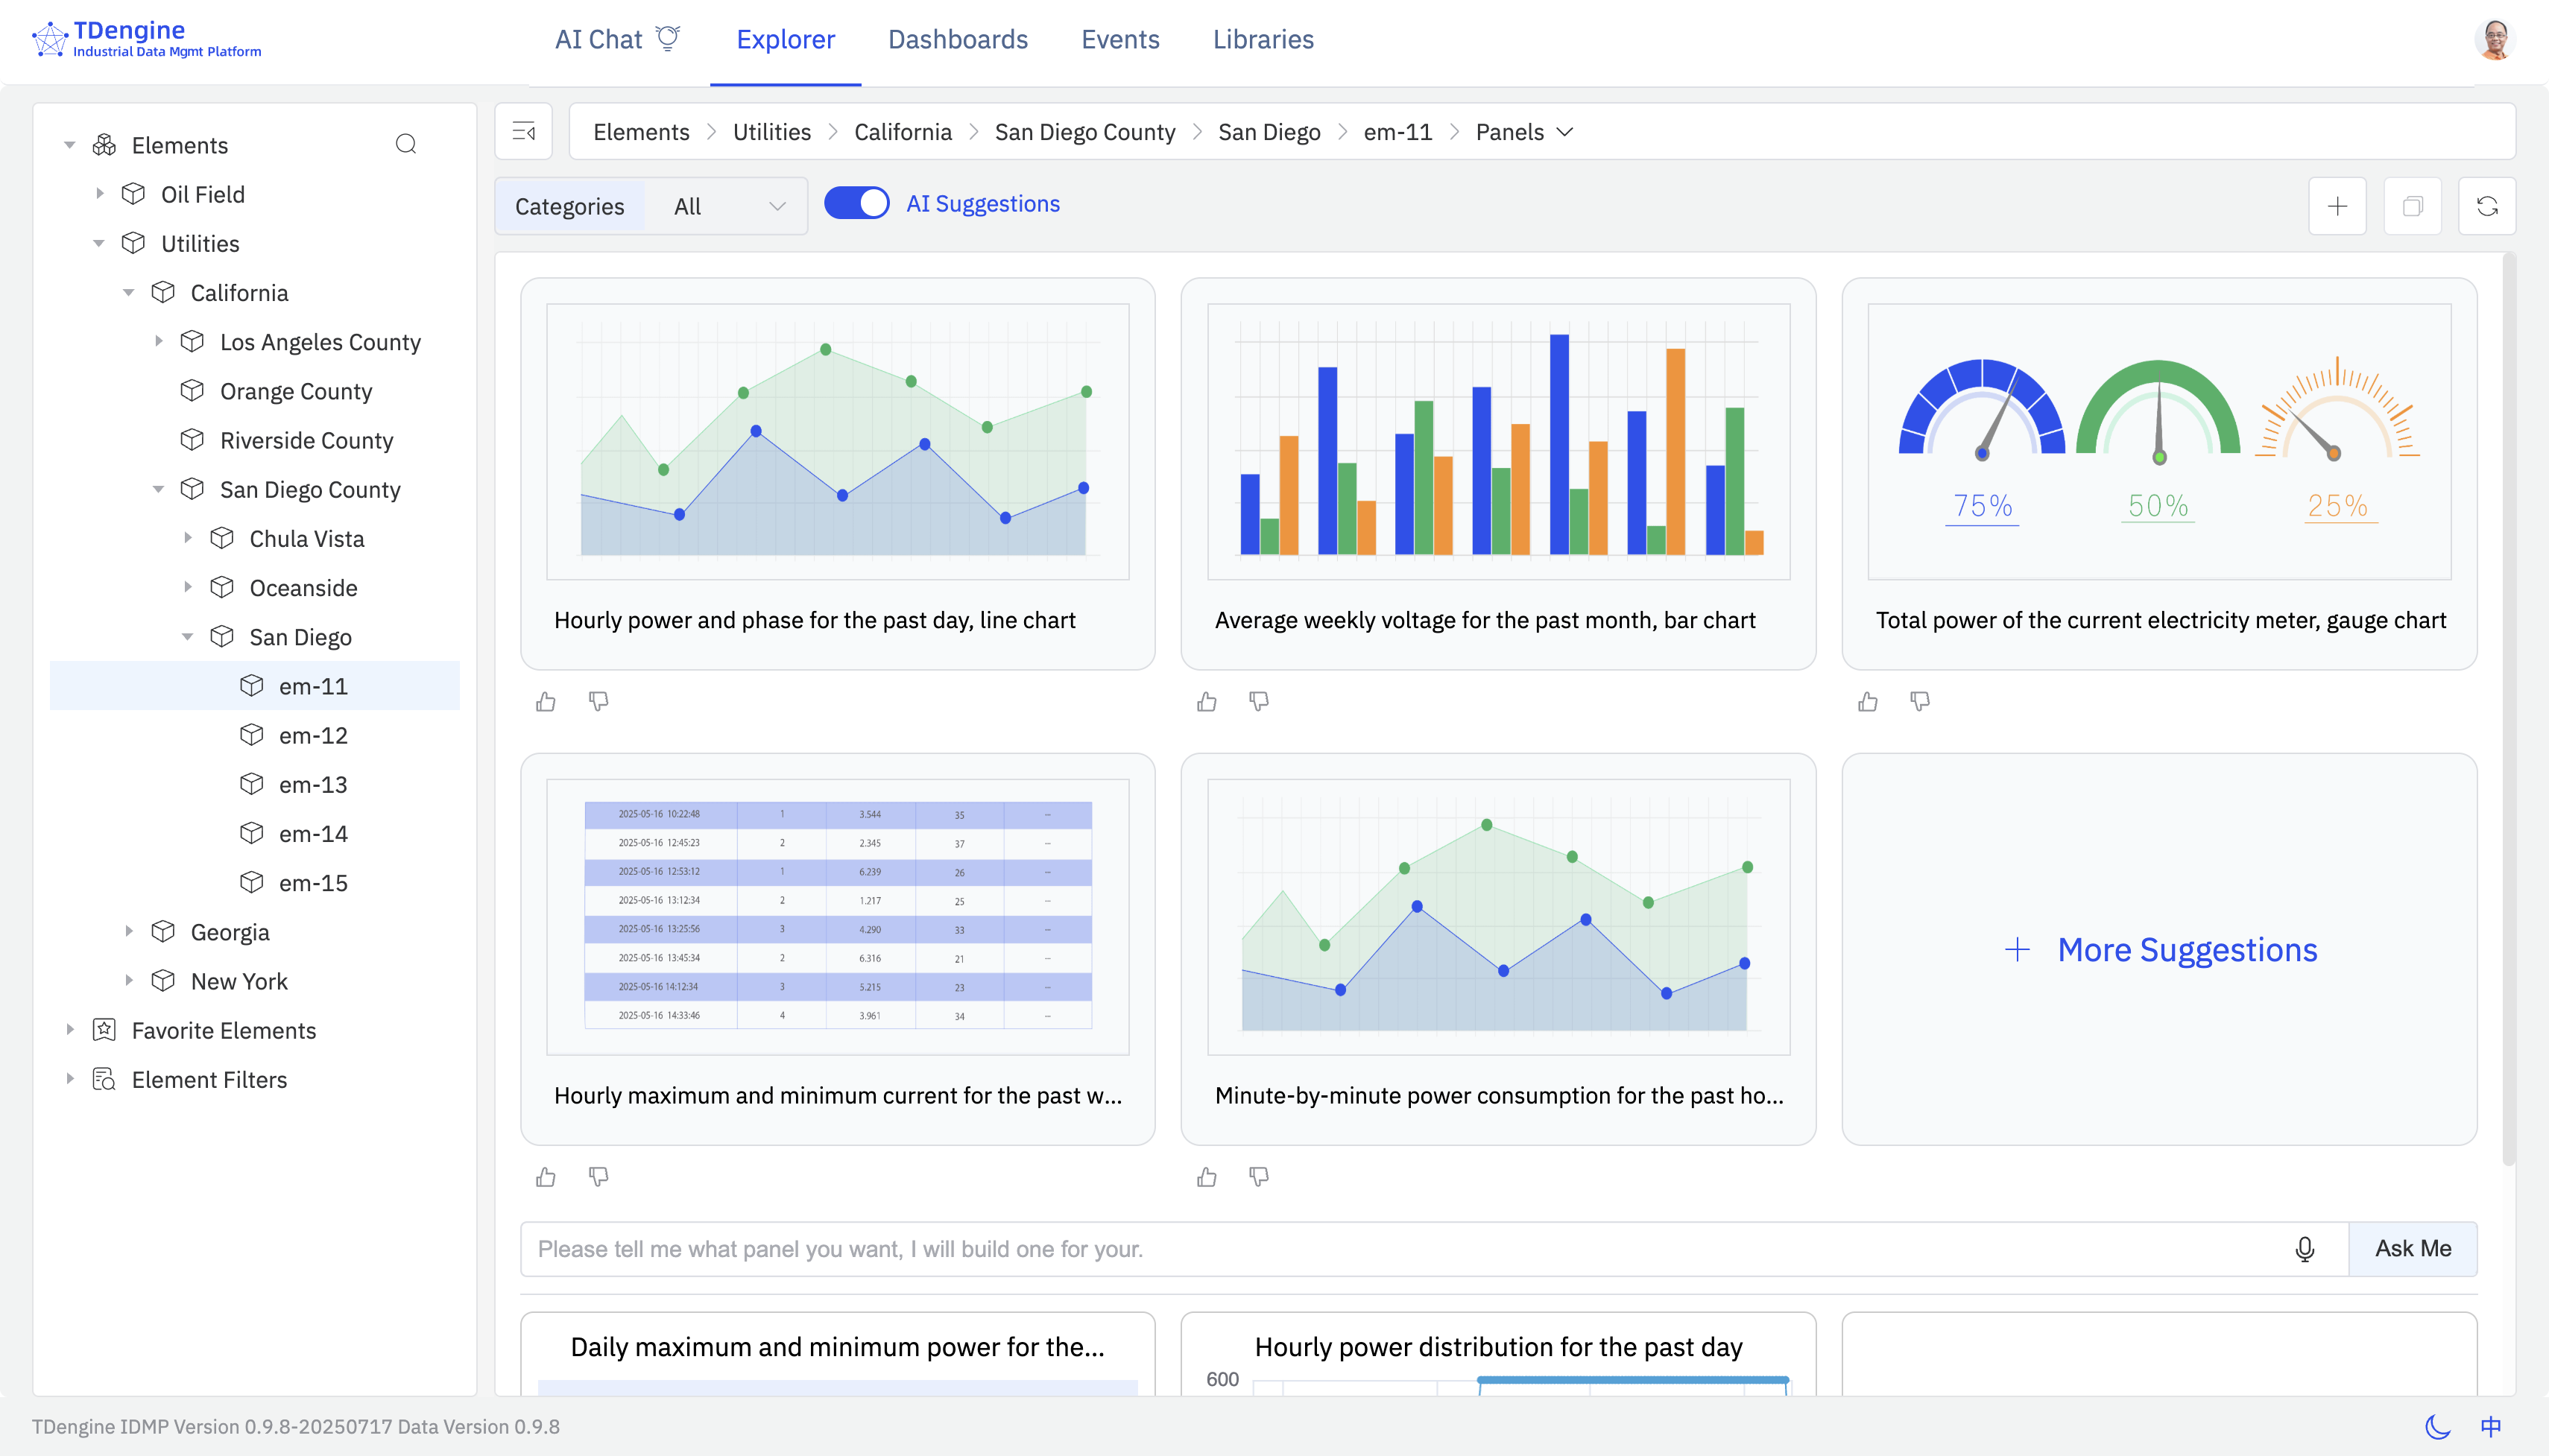This screenshot has height=1456, width=2549.
Task: Dislike the Minute-by-minute power consumption suggestion
Action: pyautogui.click(x=1259, y=1177)
